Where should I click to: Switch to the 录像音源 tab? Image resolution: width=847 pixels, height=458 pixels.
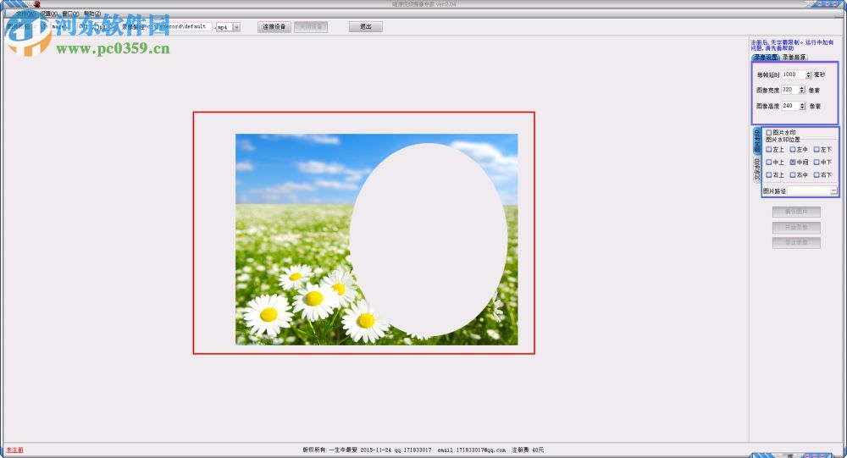[x=793, y=57]
